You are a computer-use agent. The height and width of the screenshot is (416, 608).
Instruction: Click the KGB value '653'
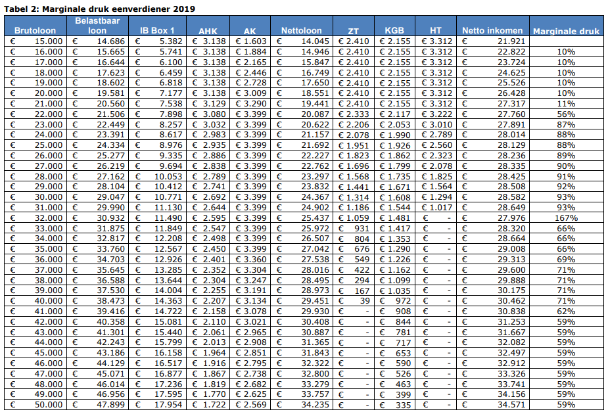click(404, 353)
